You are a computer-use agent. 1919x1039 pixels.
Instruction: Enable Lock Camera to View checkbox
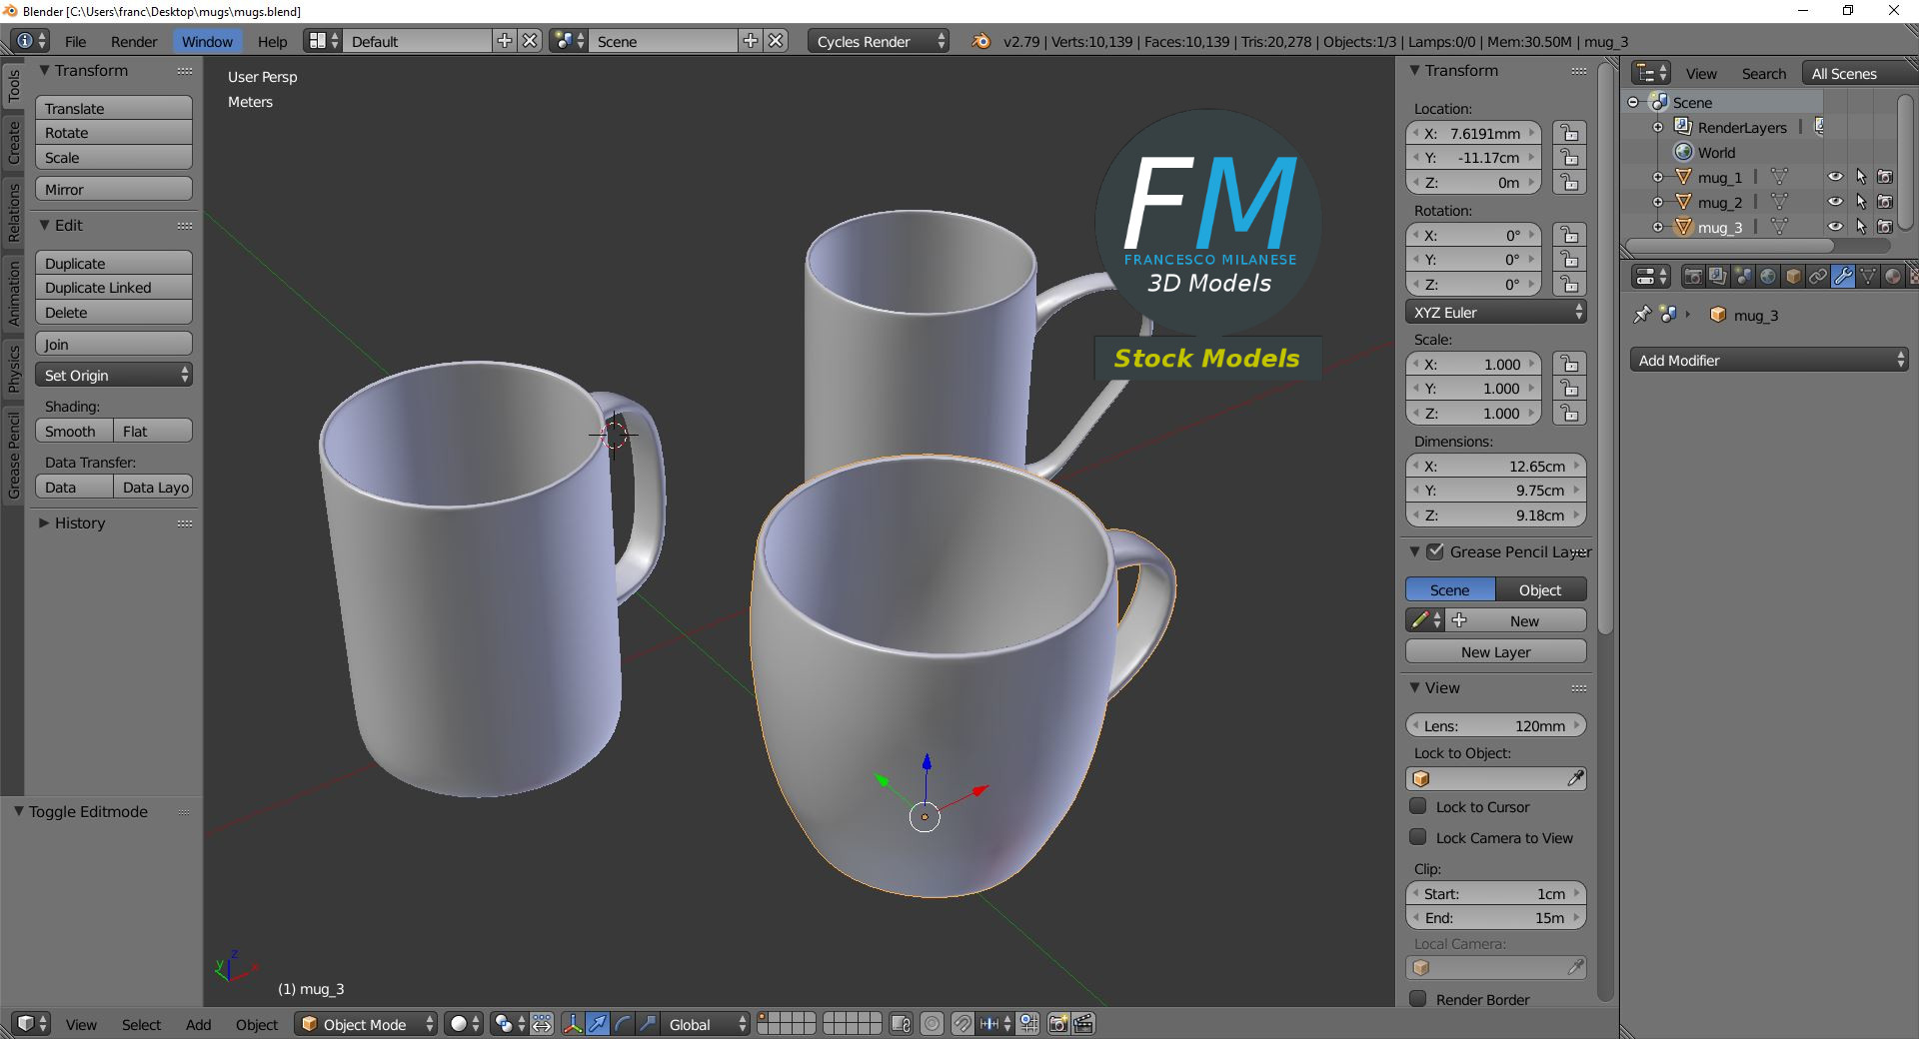click(x=1418, y=837)
